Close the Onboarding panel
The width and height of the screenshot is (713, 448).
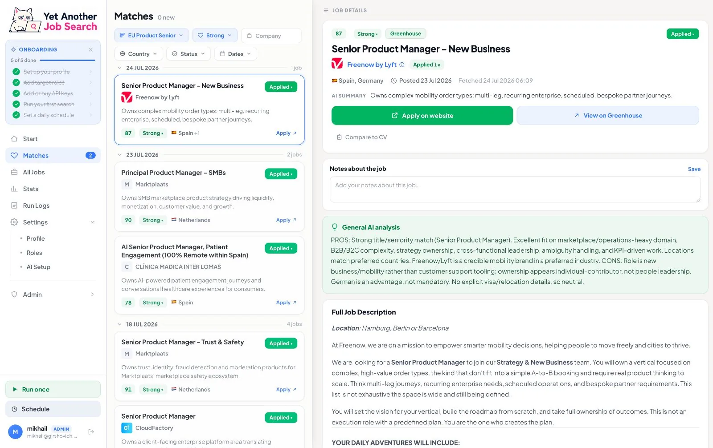coord(90,49)
